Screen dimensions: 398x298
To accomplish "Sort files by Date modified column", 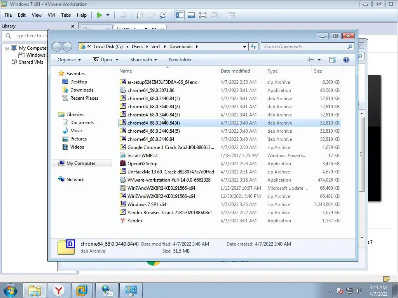I will point(241,71).
